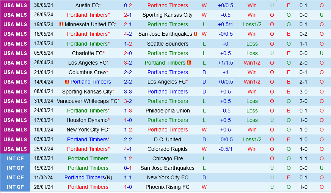This screenshot has height=193, width=331.
Task: Click the Columbus Crew team link
Action: point(87,72)
